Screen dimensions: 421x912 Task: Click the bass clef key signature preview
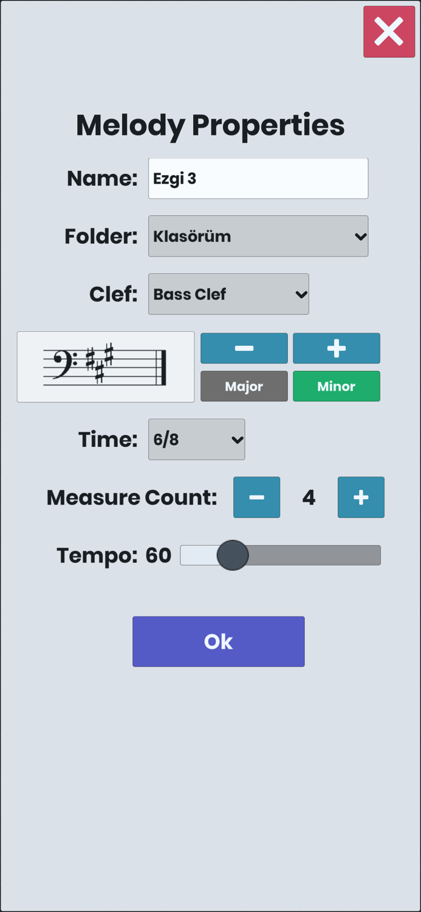tap(106, 367)
